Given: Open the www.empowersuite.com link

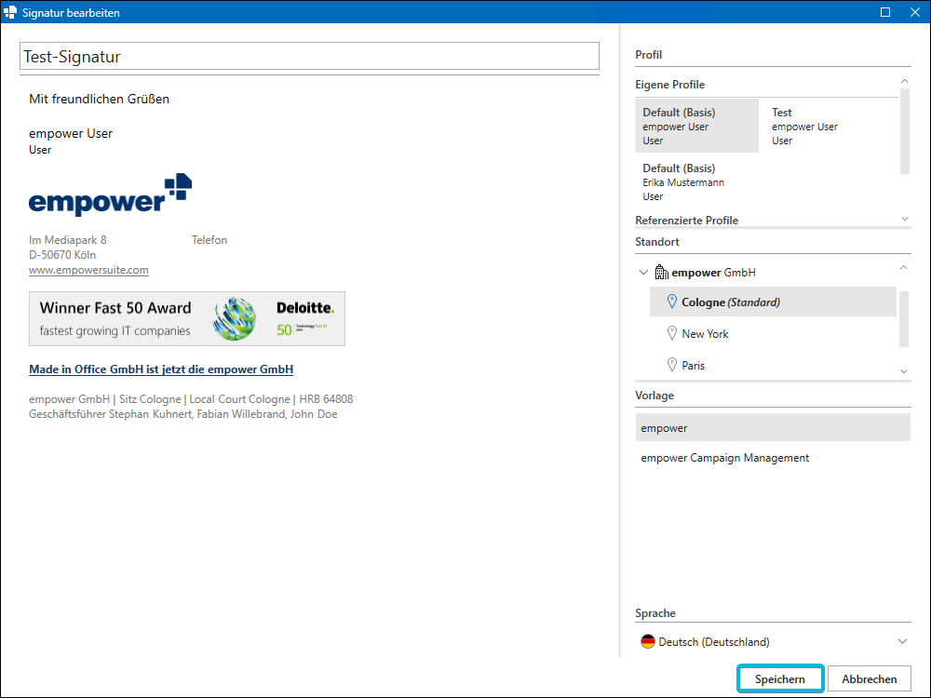Looking at the screenshot, I should 88,270.
